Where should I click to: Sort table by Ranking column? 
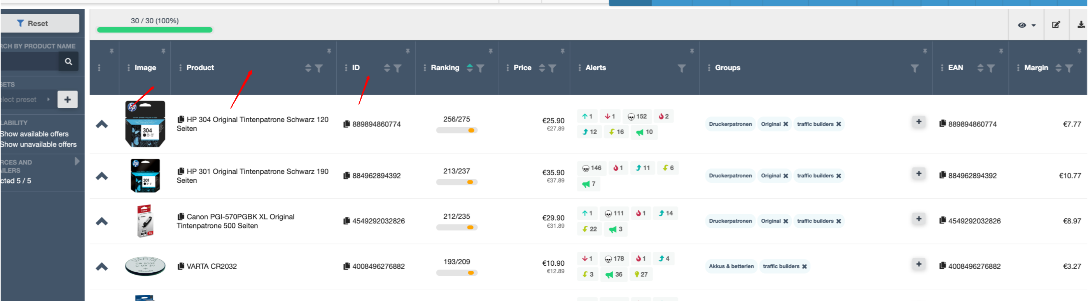pos(470,68)
